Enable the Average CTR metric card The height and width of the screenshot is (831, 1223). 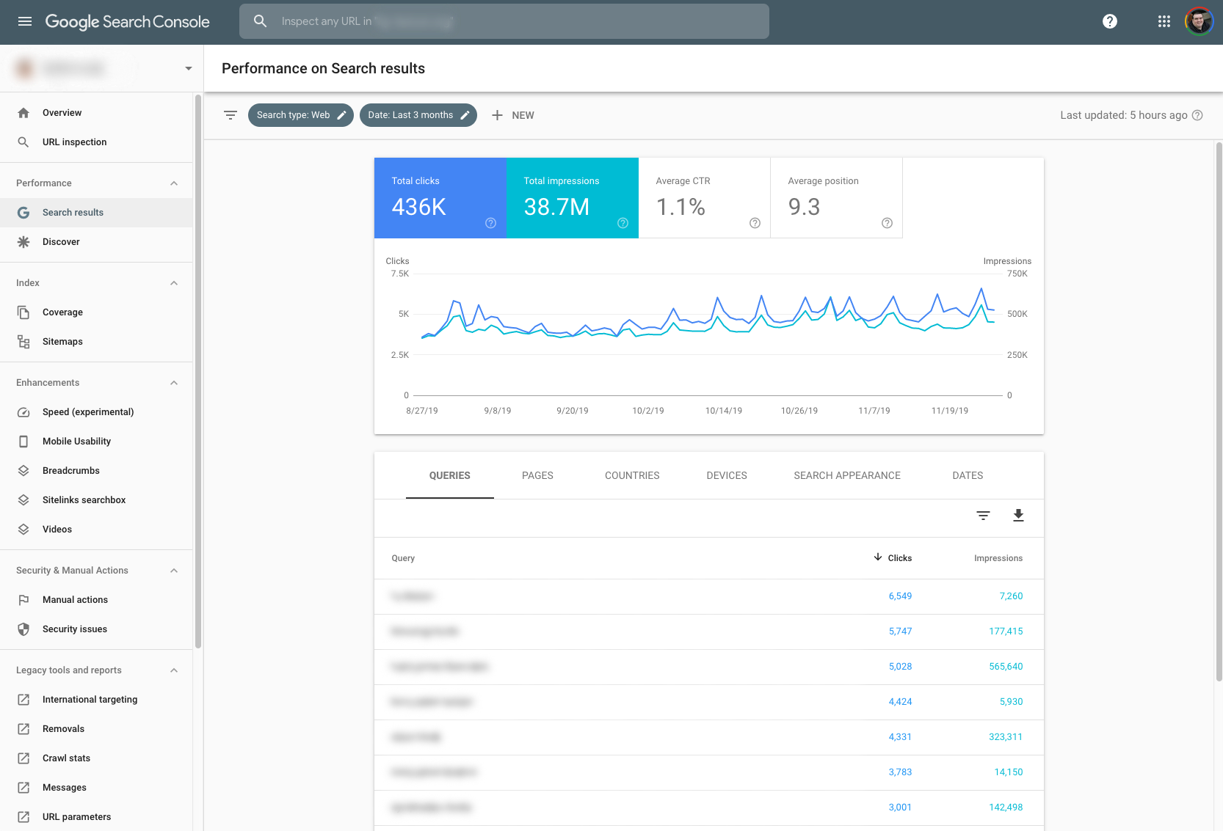[704, 197]
